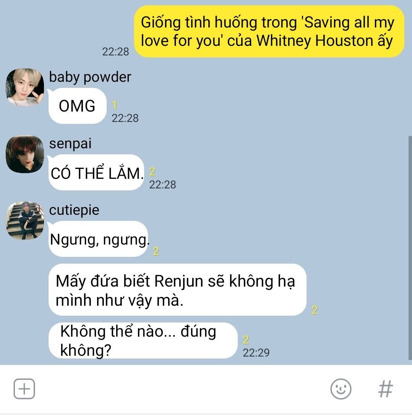Viewport: 412px width, 415px height.
Task: Select the yellow Whitney Houston message bubble
Action: (x=269, y=31)
